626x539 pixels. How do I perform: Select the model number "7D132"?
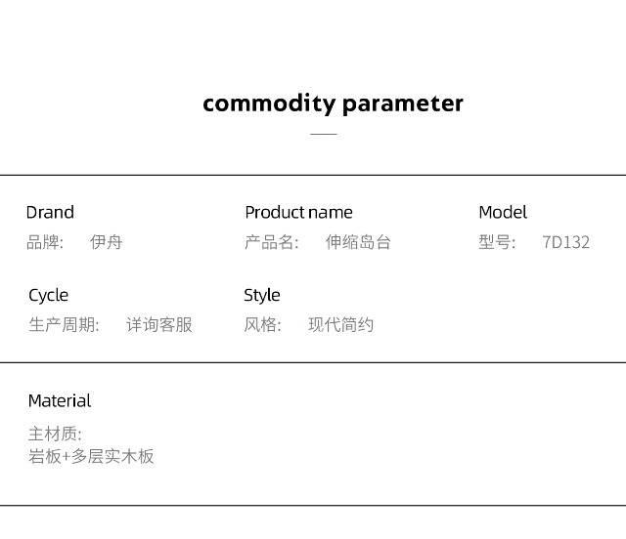(x=566, y=242)
